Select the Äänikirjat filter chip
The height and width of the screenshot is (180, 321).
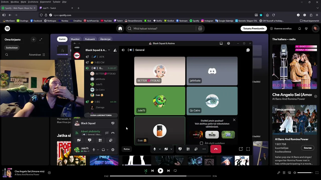click(105, 39)
